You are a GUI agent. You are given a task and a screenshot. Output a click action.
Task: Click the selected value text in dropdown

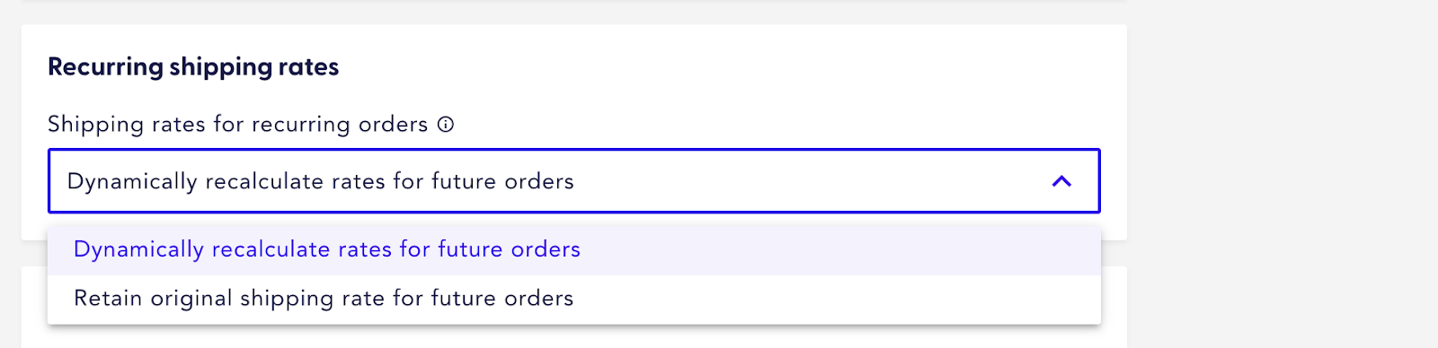pos(320,181)
